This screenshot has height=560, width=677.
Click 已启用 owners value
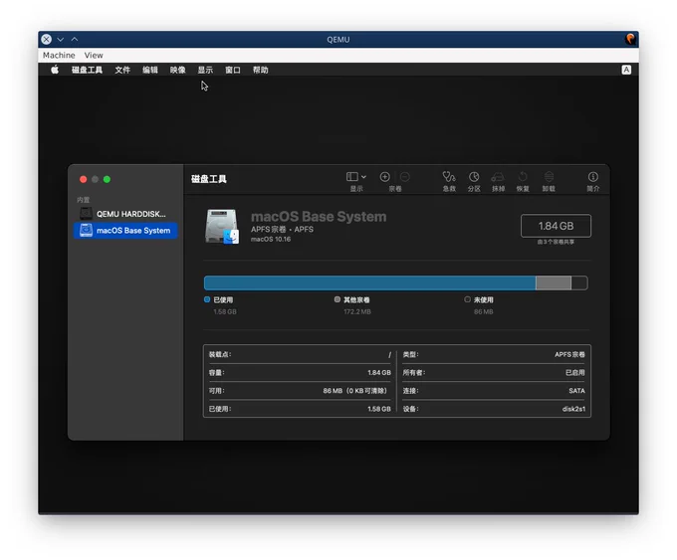(575, 373)
